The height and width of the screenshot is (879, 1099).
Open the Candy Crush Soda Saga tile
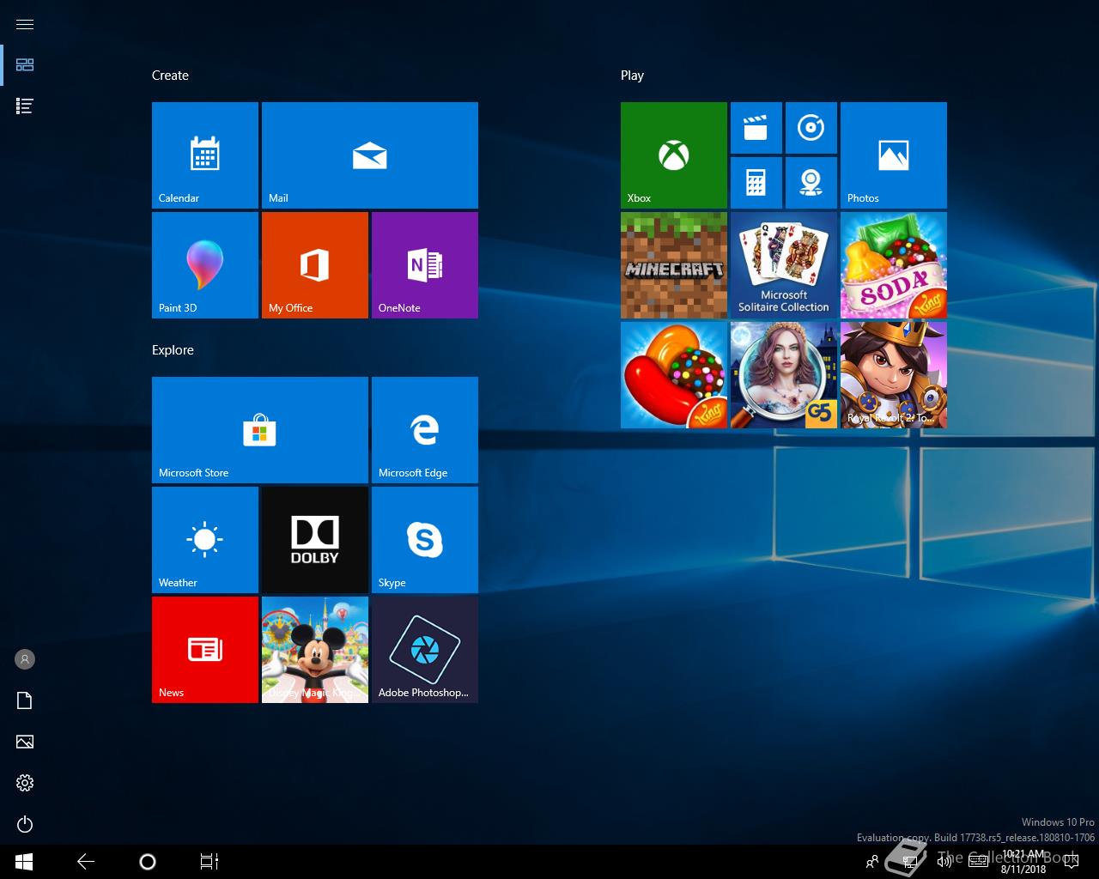tap(894, 265)
